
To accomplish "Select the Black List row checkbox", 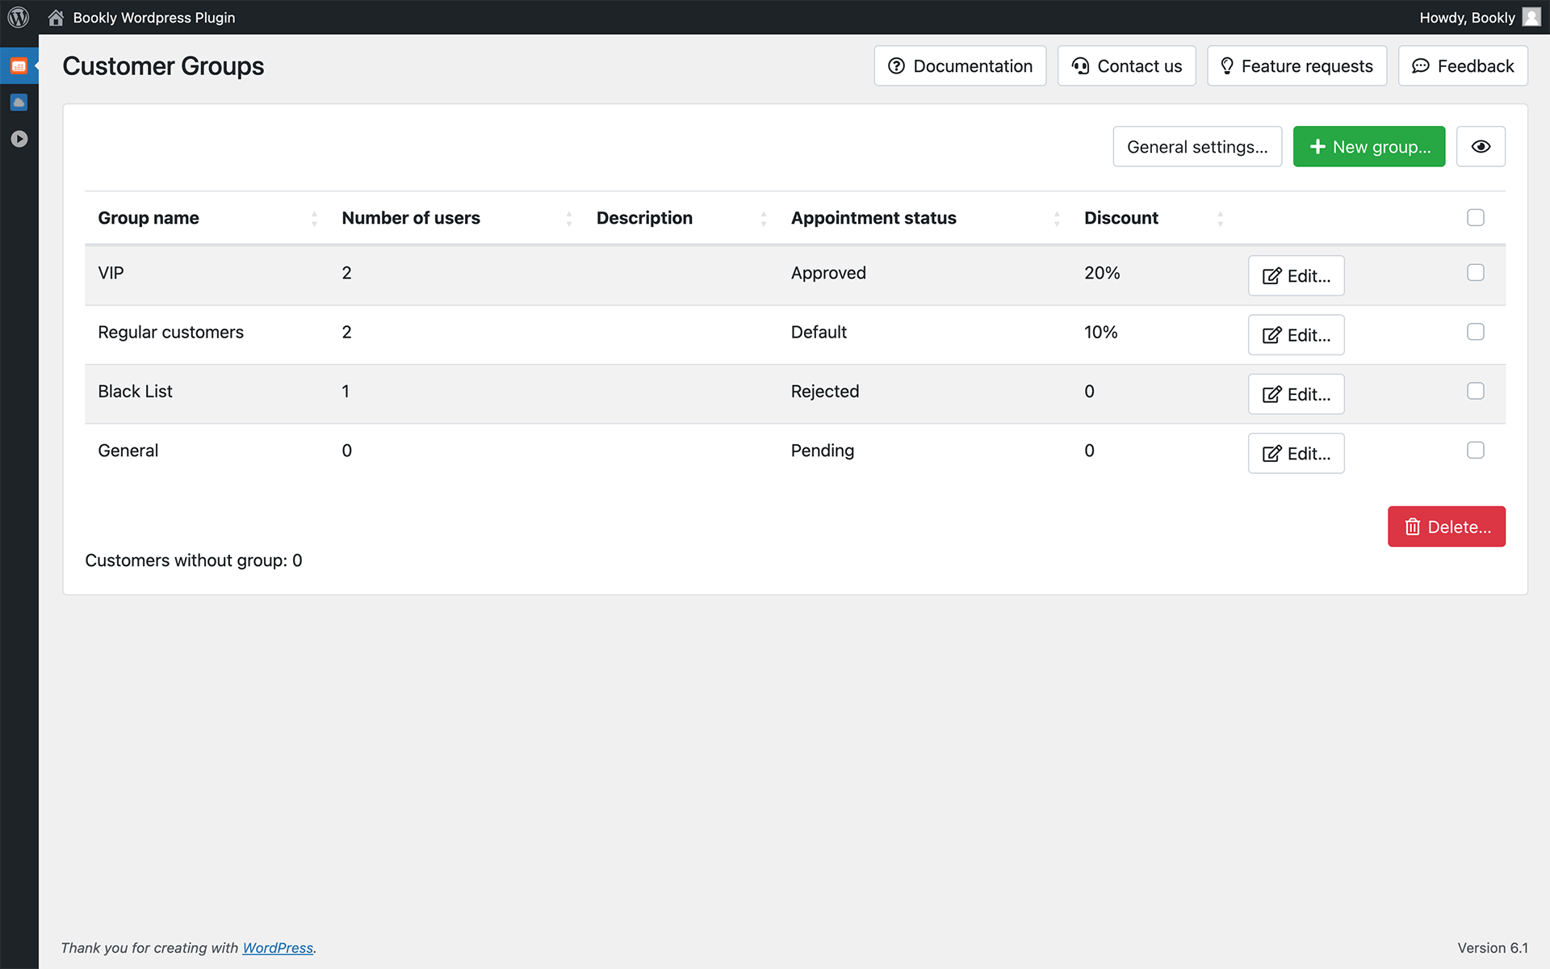I will [x=1475, y=391].
